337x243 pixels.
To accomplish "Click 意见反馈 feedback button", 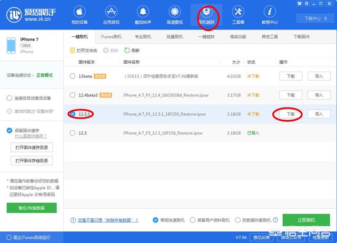I will point(261,237).
